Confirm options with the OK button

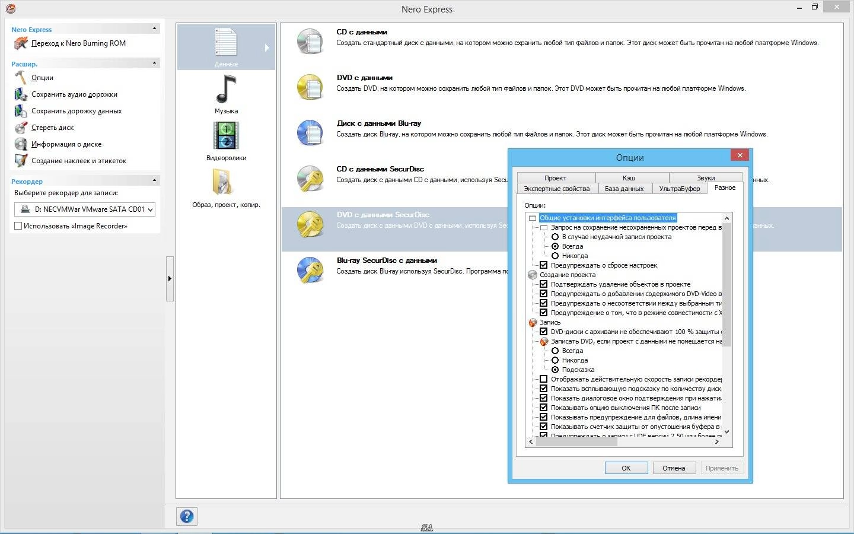pos(626,468)
